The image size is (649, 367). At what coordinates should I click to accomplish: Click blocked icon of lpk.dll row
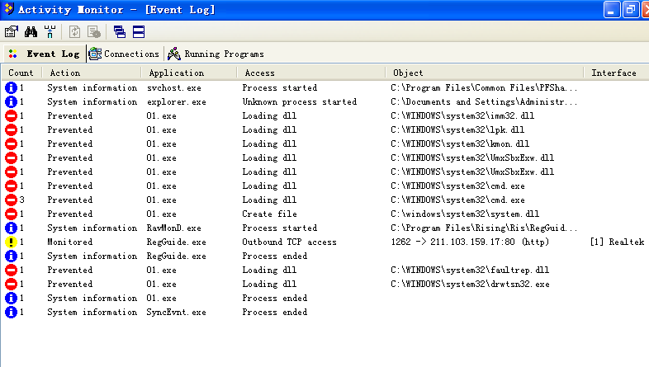tap(12, 129)
